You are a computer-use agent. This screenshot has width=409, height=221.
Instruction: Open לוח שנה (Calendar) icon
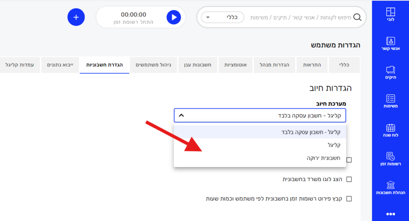coord(390,130)
